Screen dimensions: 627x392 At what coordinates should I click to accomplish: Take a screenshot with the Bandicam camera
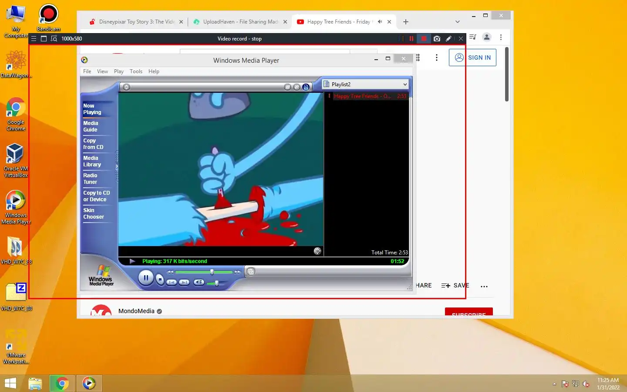point(437,39)
